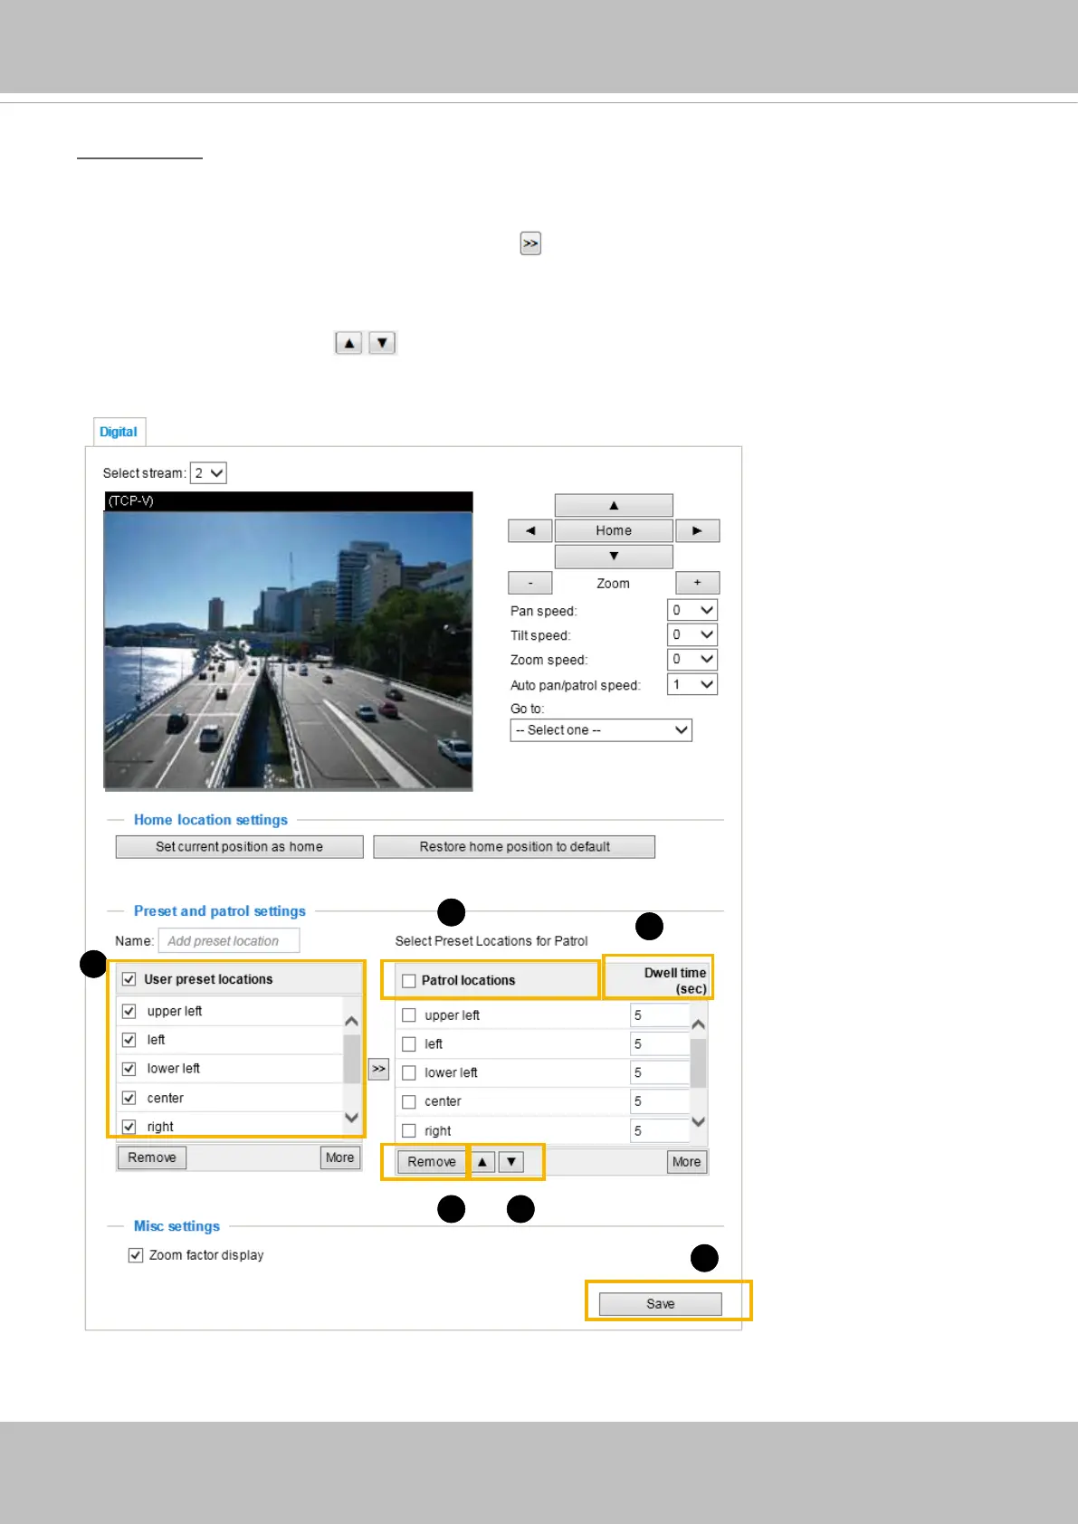Click the preset Name input field
Viewport: 1078px width, 1524px height.
pos(229,941)
